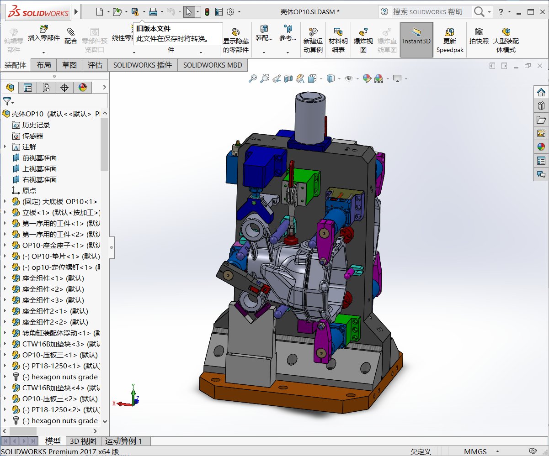549x456 pixels.
Task: Switch to SOLIDWORKS MBD tab
Action: point(213,65)
